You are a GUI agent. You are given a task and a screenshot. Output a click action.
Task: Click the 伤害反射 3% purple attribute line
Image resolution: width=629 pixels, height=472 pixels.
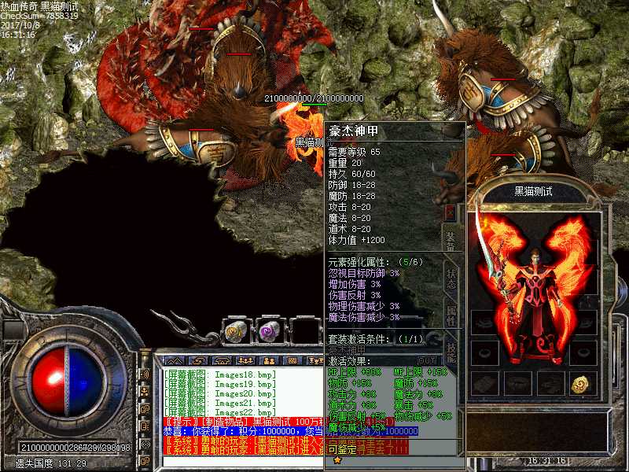point(355,295)
